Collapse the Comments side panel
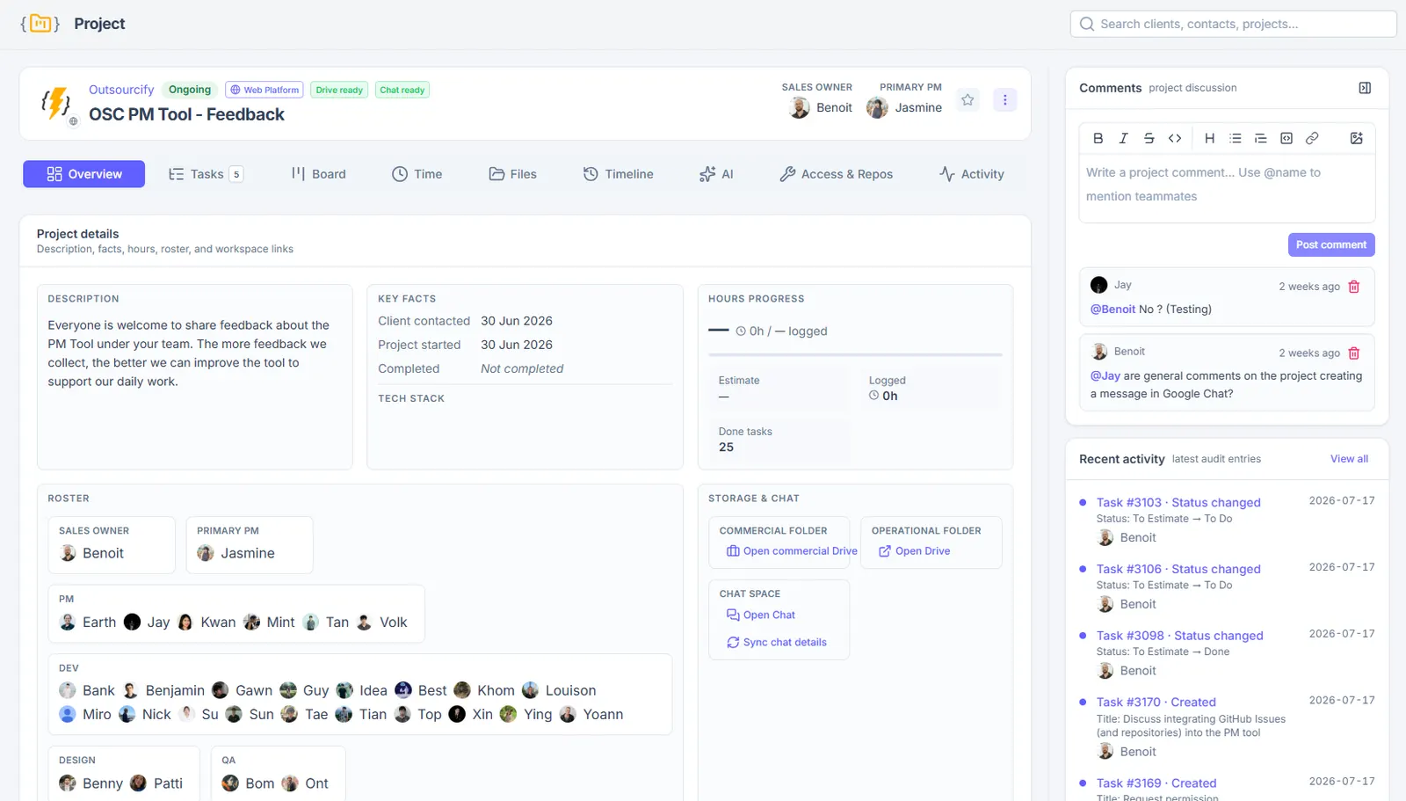 (x=1365, y=88)
